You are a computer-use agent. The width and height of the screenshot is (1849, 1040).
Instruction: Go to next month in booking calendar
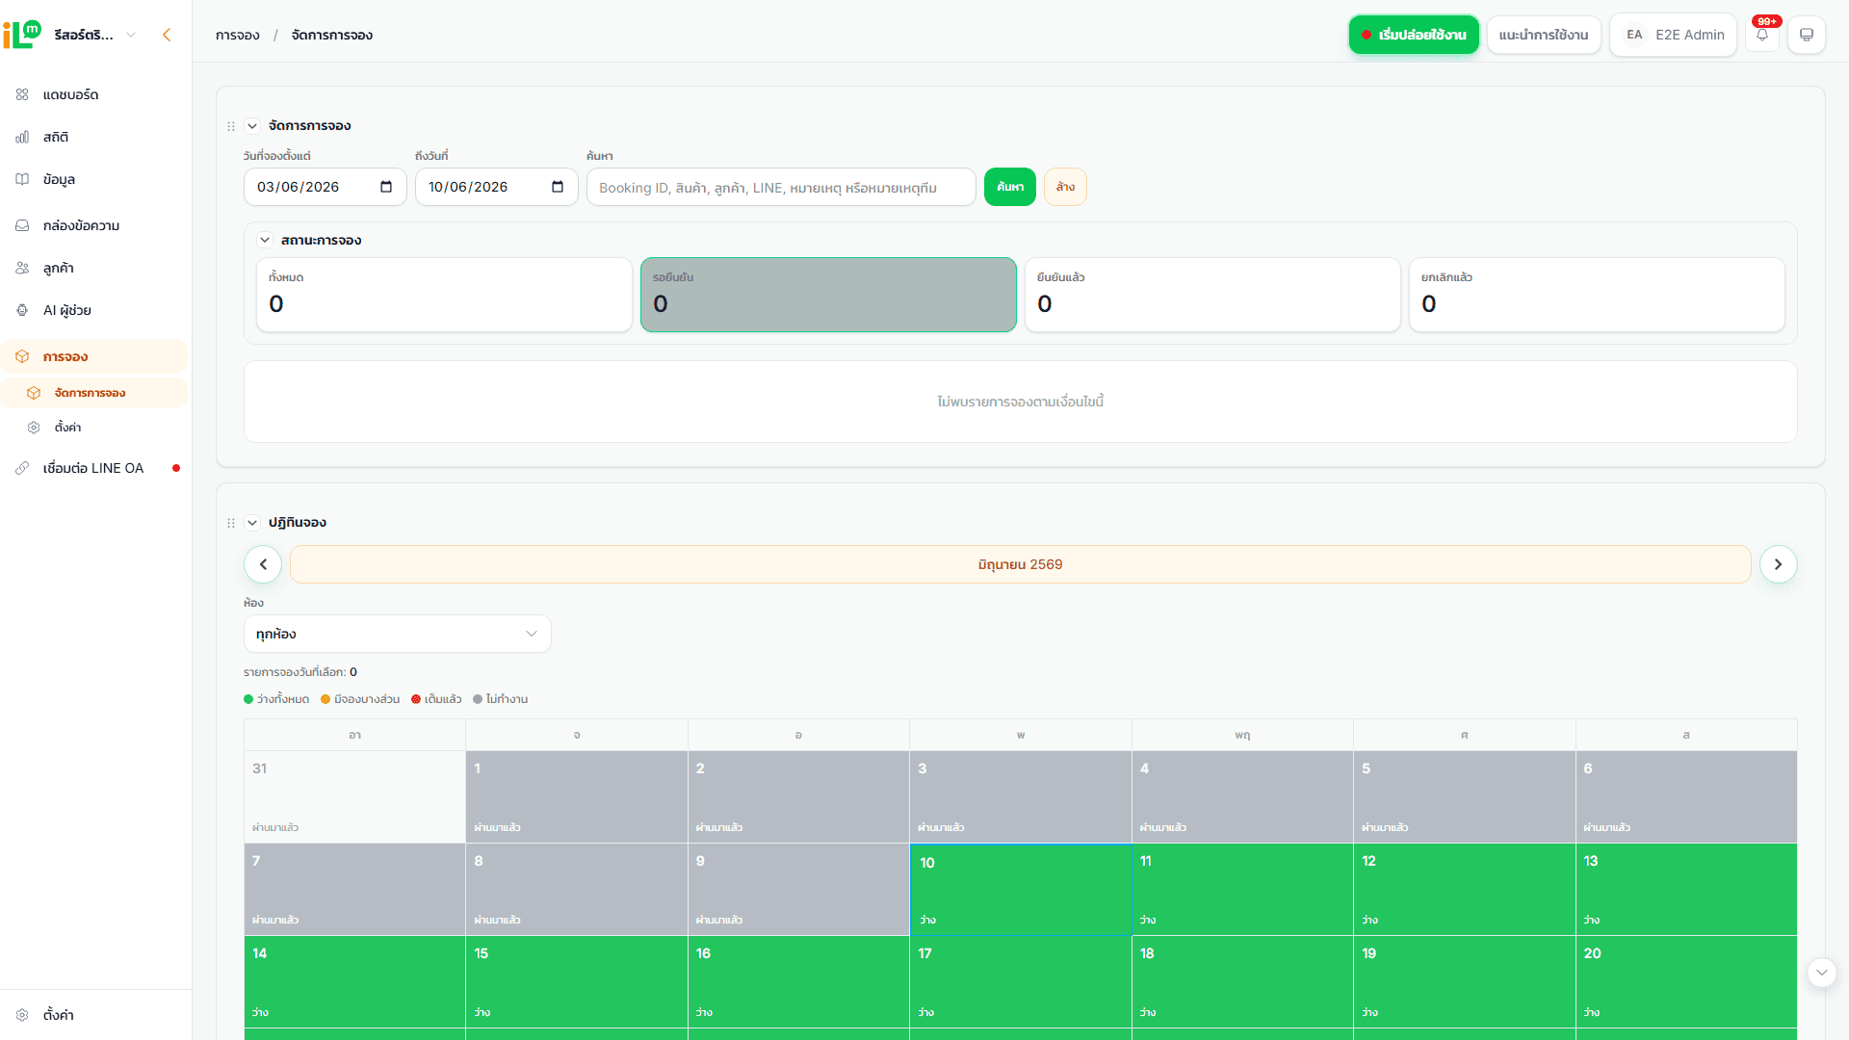click(1778, 564)
